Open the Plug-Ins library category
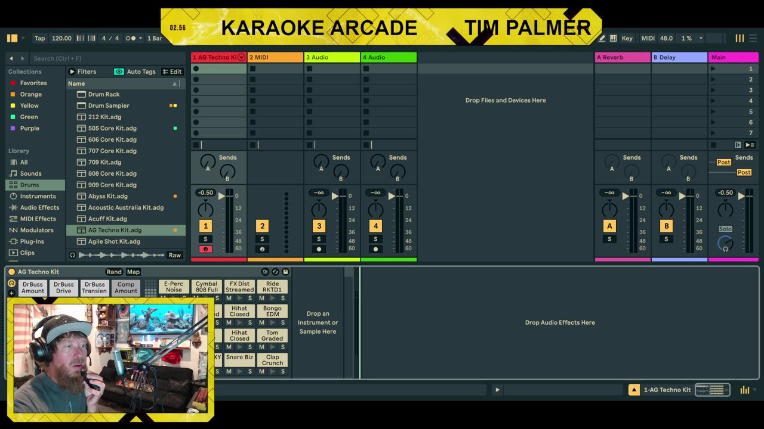 (32, 241)
